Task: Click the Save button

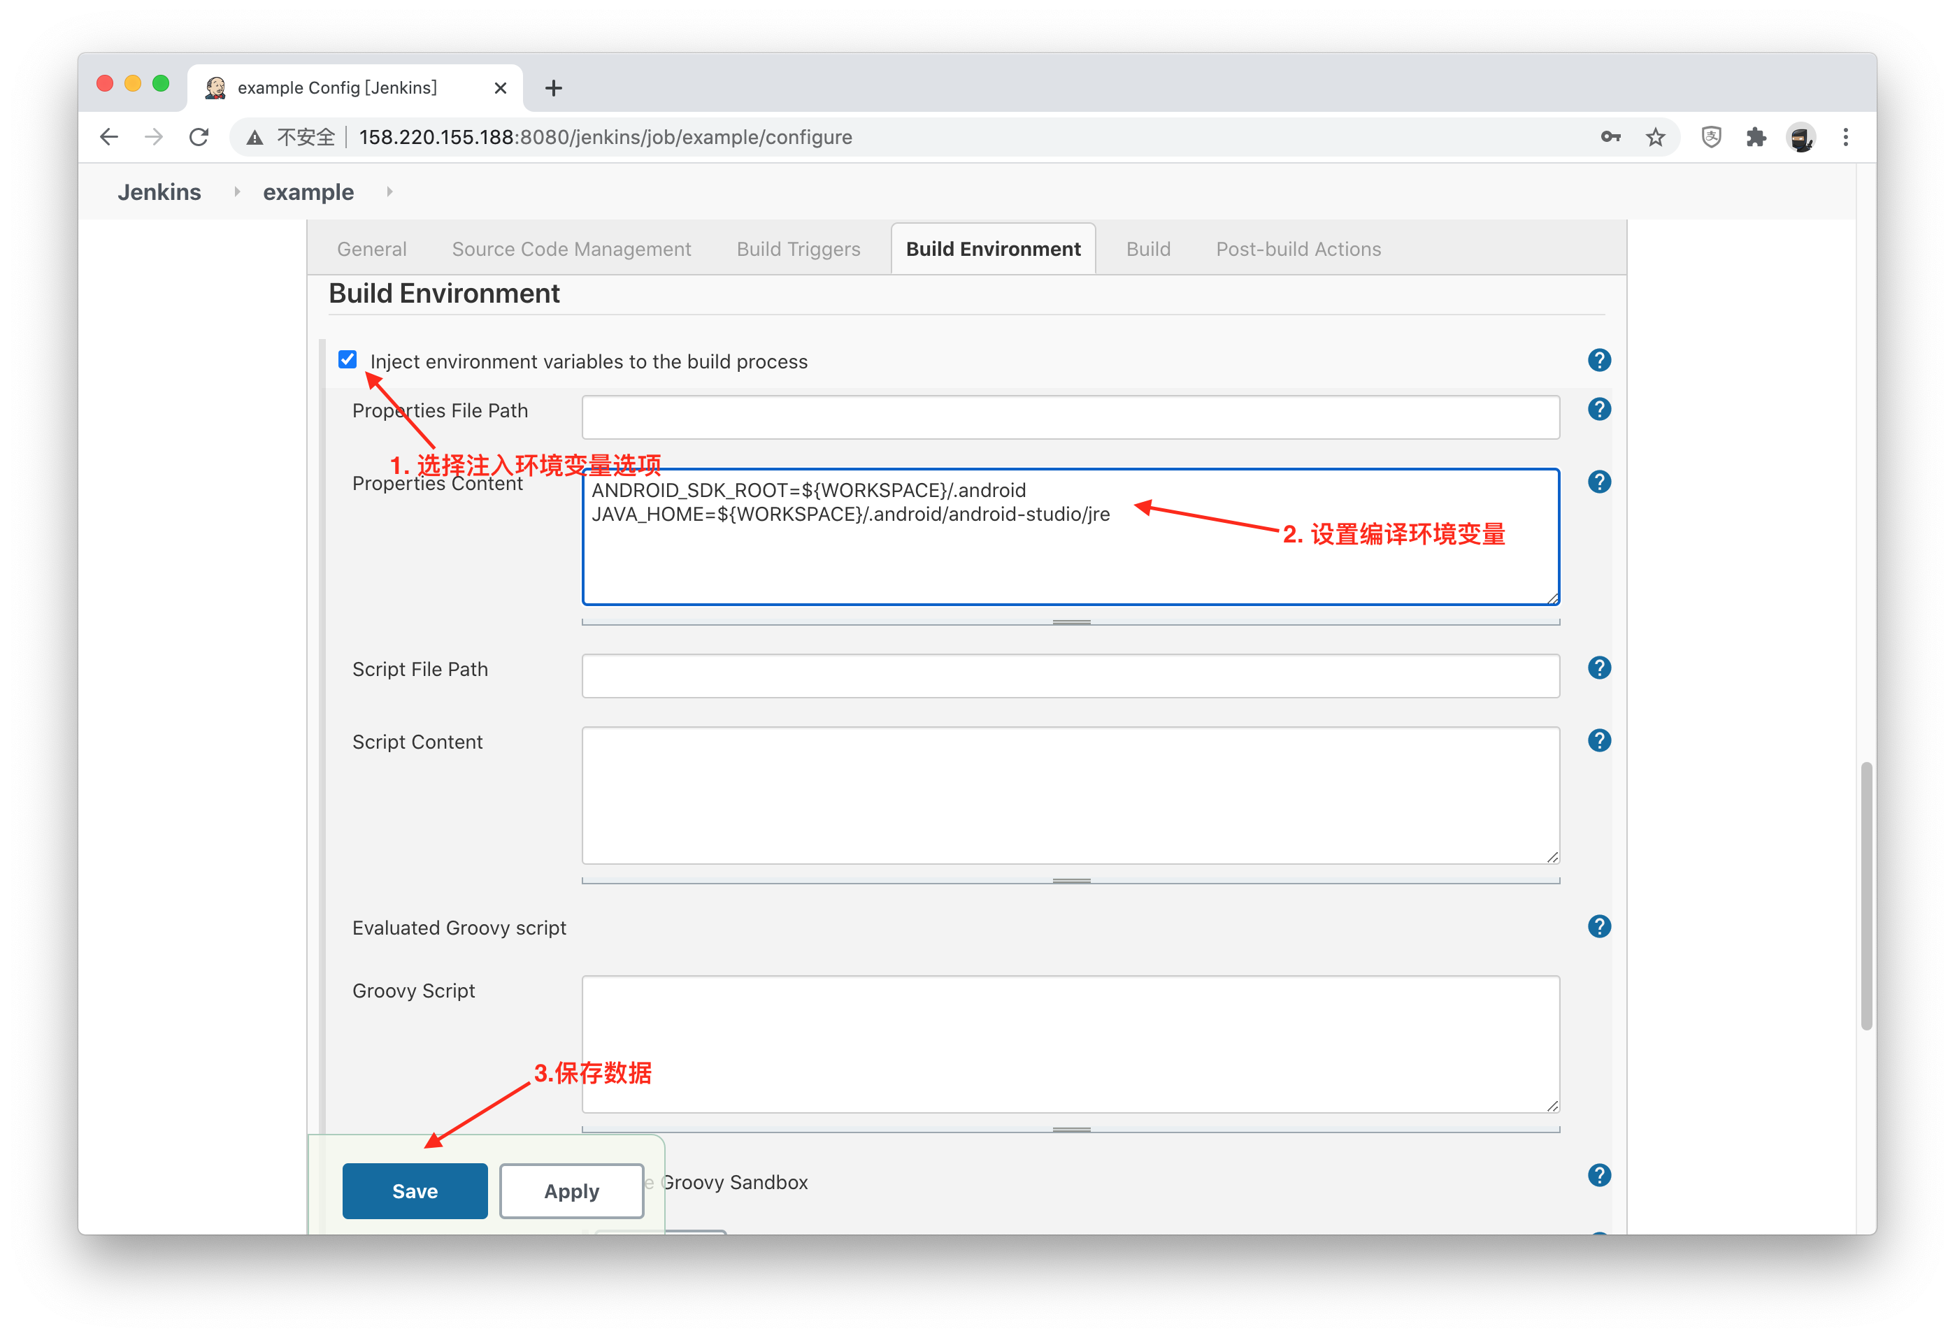Action: coord(415,1190)
